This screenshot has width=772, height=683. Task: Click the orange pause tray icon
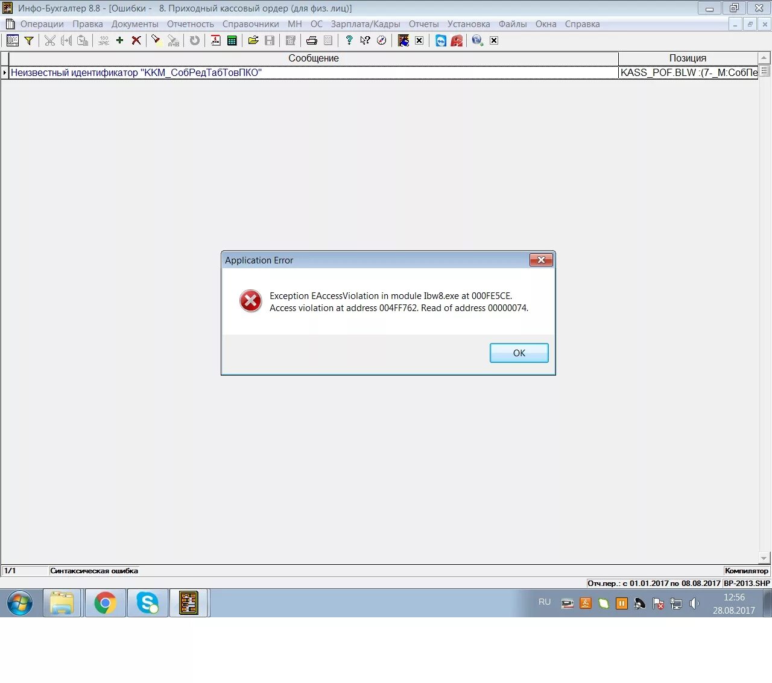coord(622,603)
